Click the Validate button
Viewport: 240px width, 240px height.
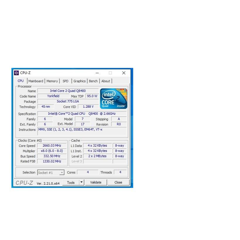[x=96, y=182]
